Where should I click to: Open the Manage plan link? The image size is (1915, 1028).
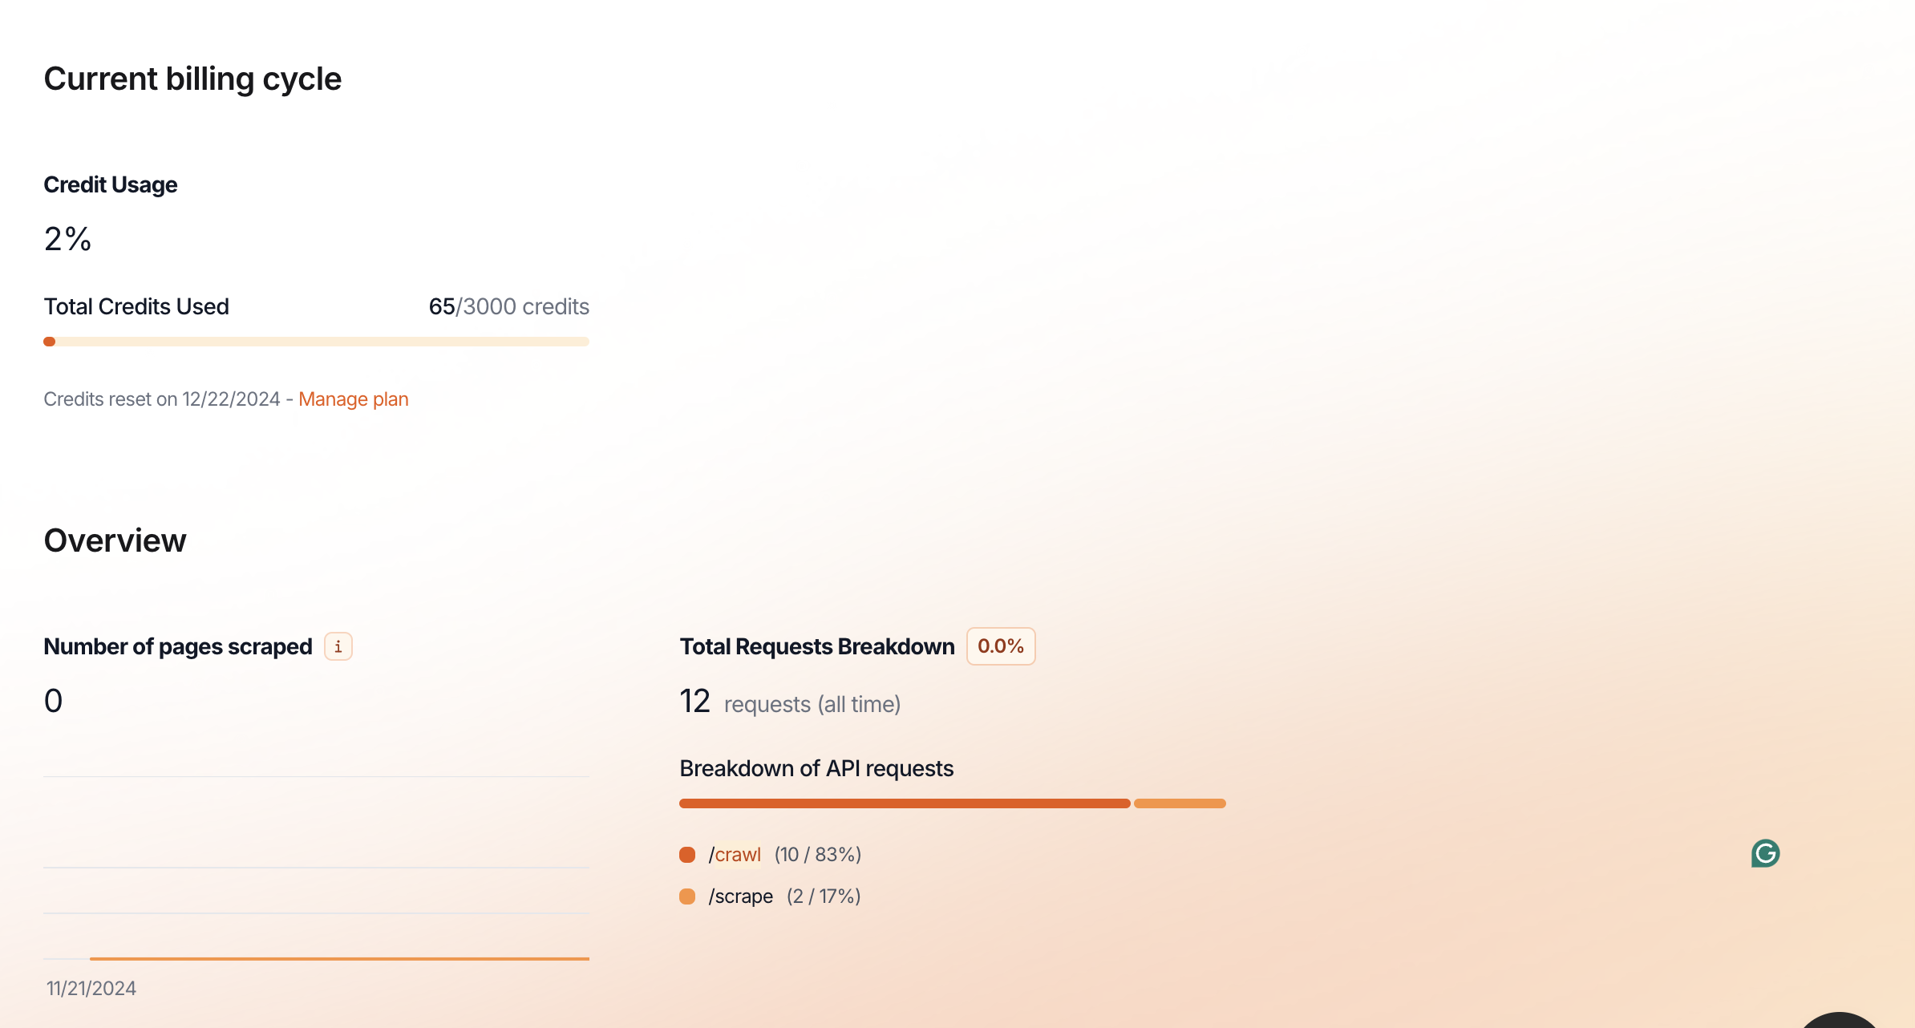(x=353, y=399)
